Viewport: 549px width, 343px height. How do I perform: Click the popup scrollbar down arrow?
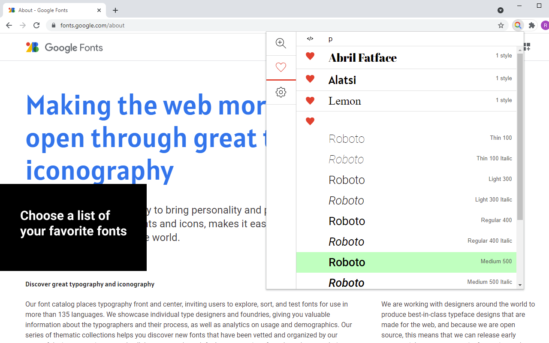(x=520, y=285)
